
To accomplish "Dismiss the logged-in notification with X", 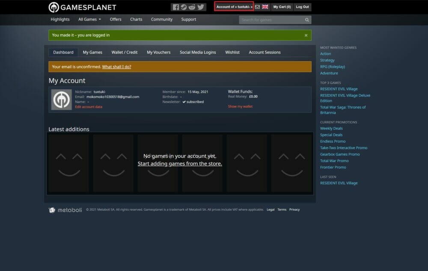I will click(x=306, y=35).
